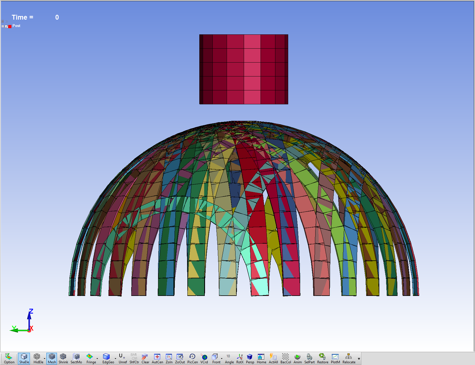Screen dimensions: 475x365
Task: Start animation with Anim button
Action: 298,358
